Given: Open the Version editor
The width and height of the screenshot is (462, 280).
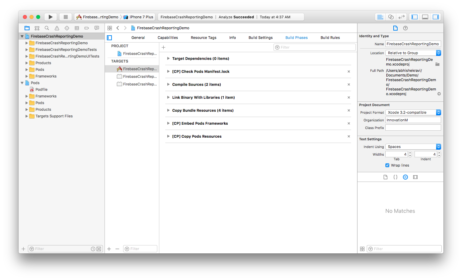Looking at the screenshot, I should pos(401,17).
